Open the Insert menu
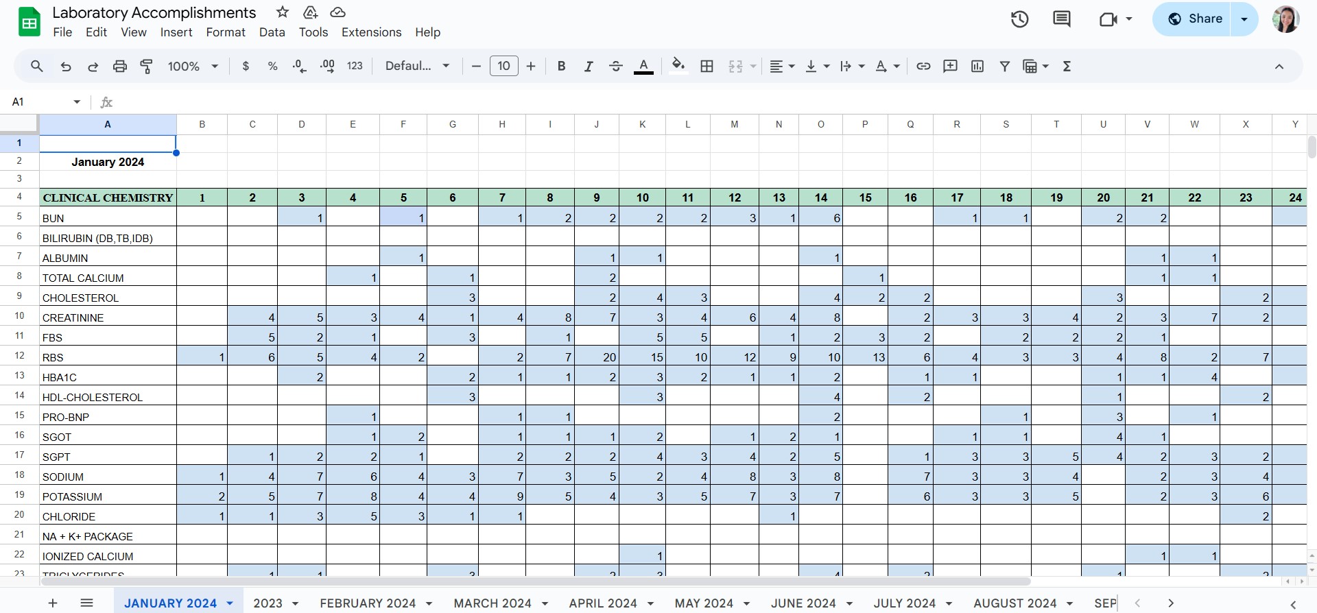This screenshot has width=1317, height=613. point(176,32)
